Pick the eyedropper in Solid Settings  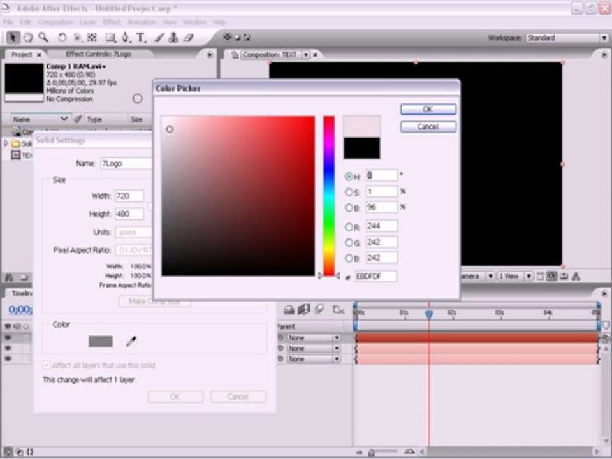(x=131, y=342)
